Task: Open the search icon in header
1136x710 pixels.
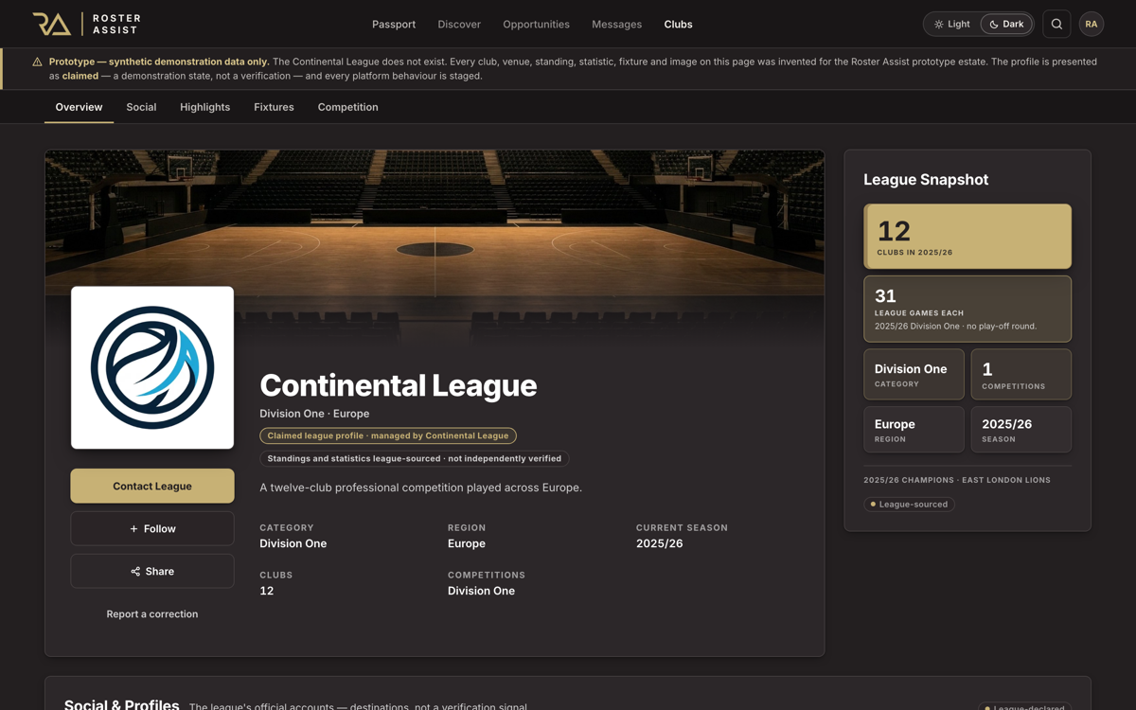Action: (x=1056, y=24)
